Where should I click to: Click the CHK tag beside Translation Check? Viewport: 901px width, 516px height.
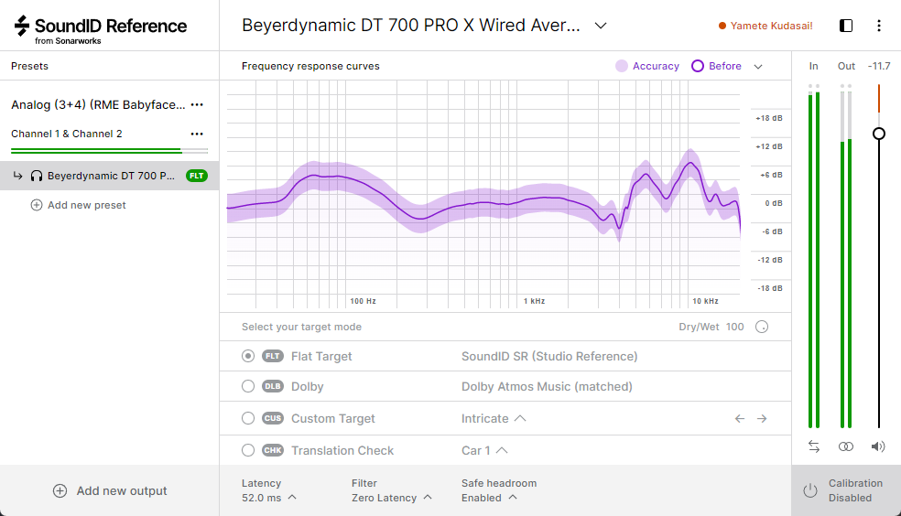[x=273, y=450]
